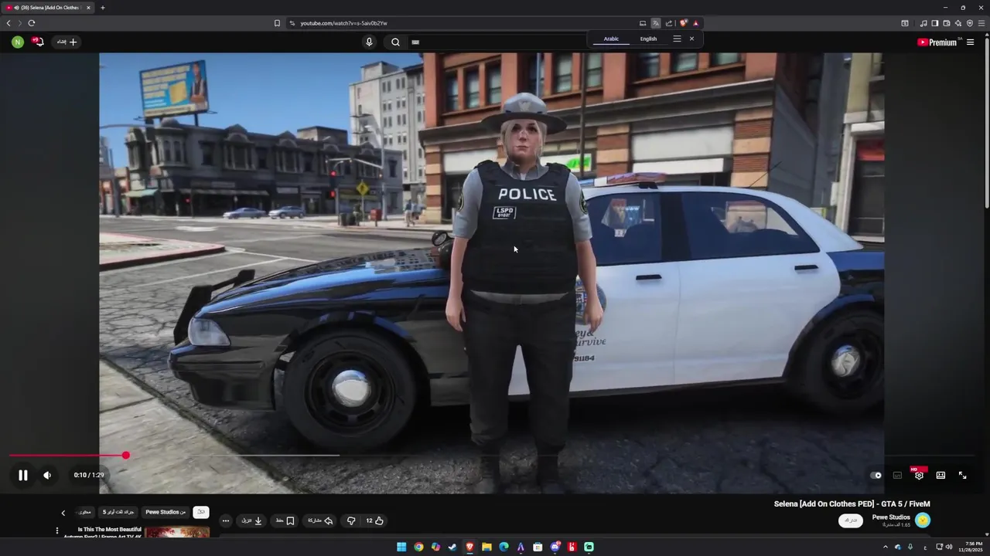Close the translate popup
This screenshot has height=556, width=990.
coord(691,39)
